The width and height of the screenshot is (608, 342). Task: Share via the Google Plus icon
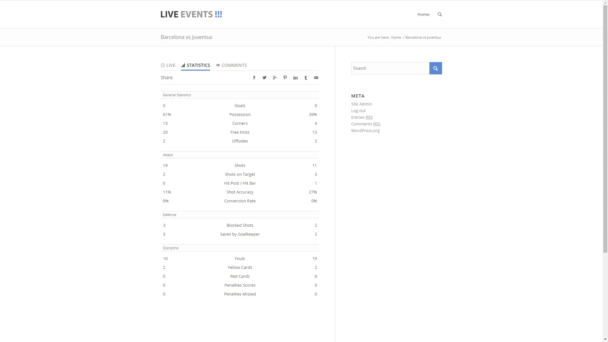[x=275, y=78]
